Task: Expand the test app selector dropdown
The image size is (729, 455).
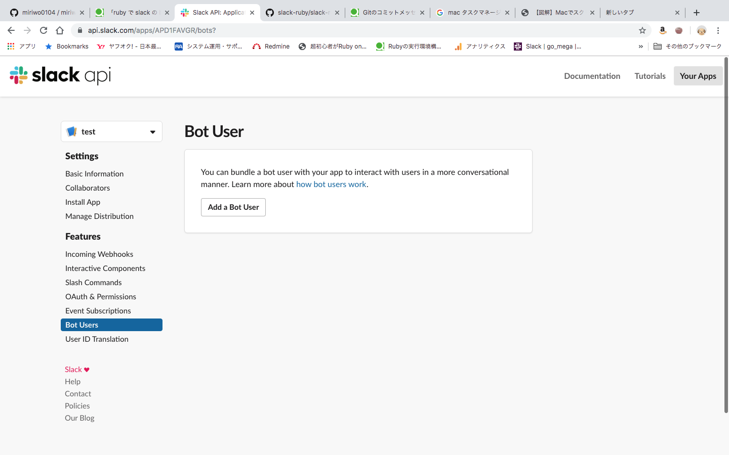Action: coord(111,131)
